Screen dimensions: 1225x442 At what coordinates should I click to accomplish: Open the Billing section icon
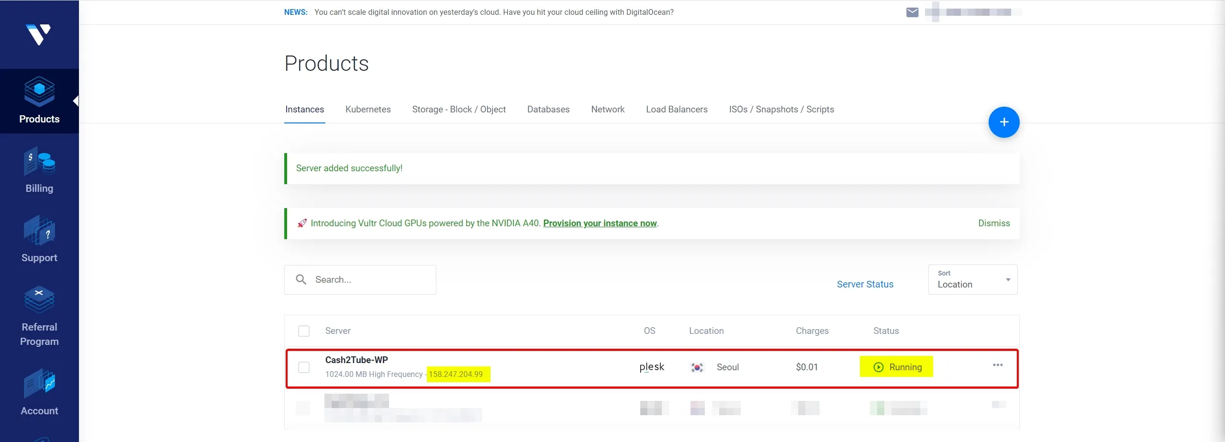pos(39,161)
